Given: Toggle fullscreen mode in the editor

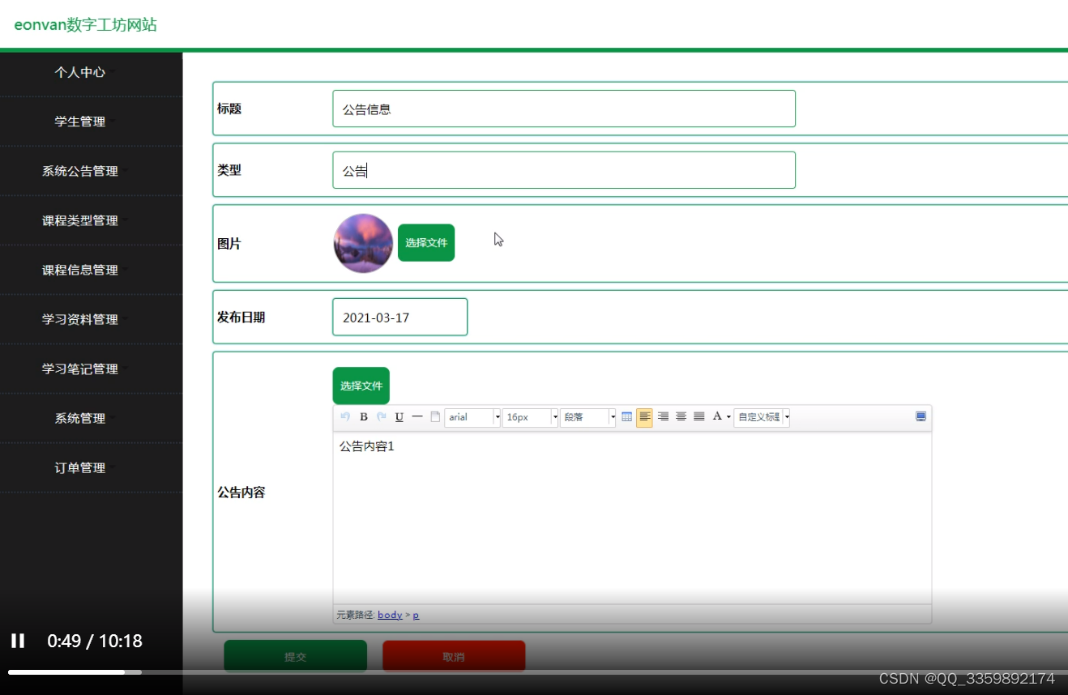Looking at the screenshot, I should pos(921,416).
